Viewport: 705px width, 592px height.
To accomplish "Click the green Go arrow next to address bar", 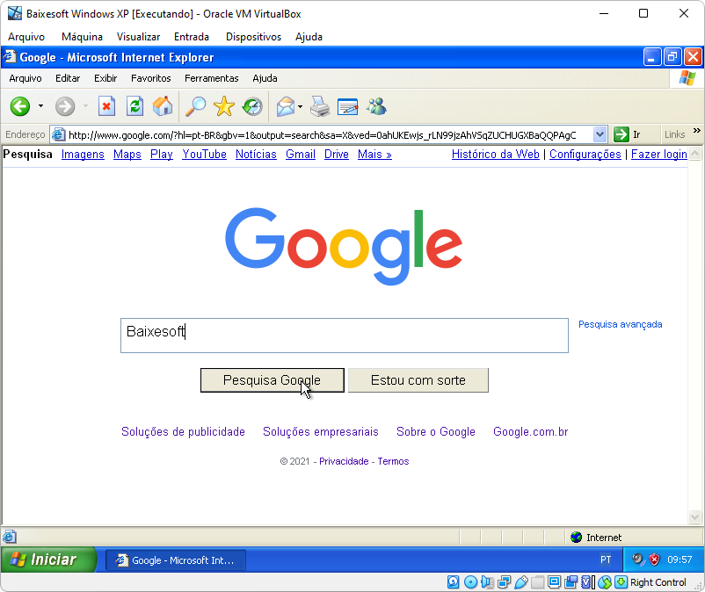I will (x=621, y=134).
